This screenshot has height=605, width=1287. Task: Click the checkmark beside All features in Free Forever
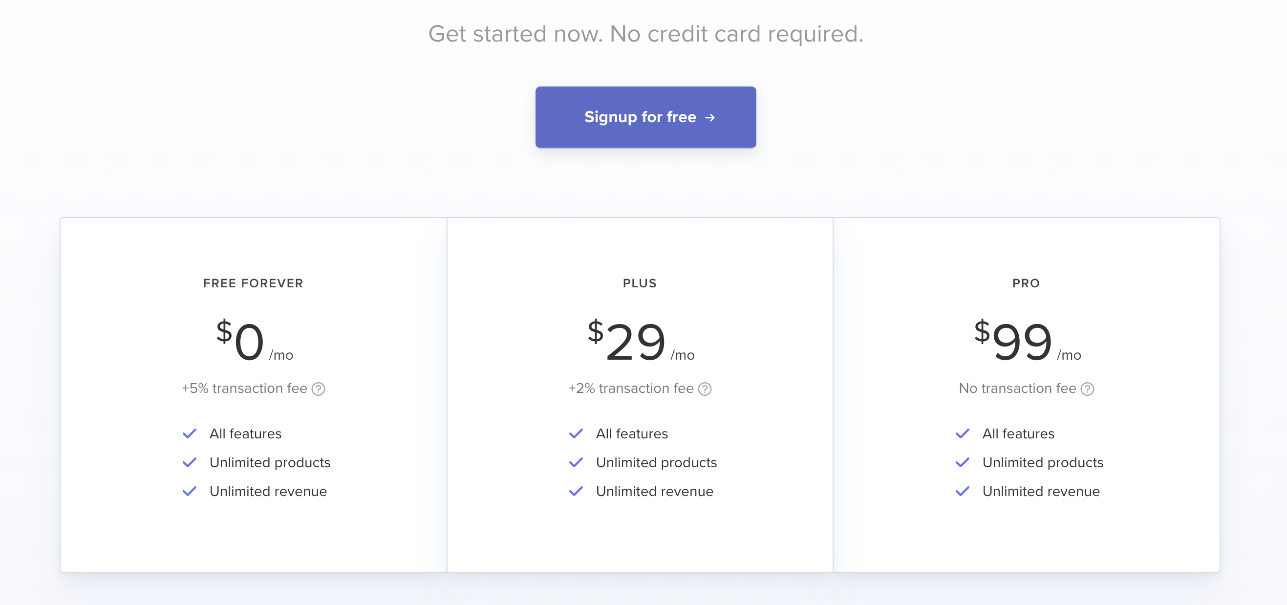point(190,433)
